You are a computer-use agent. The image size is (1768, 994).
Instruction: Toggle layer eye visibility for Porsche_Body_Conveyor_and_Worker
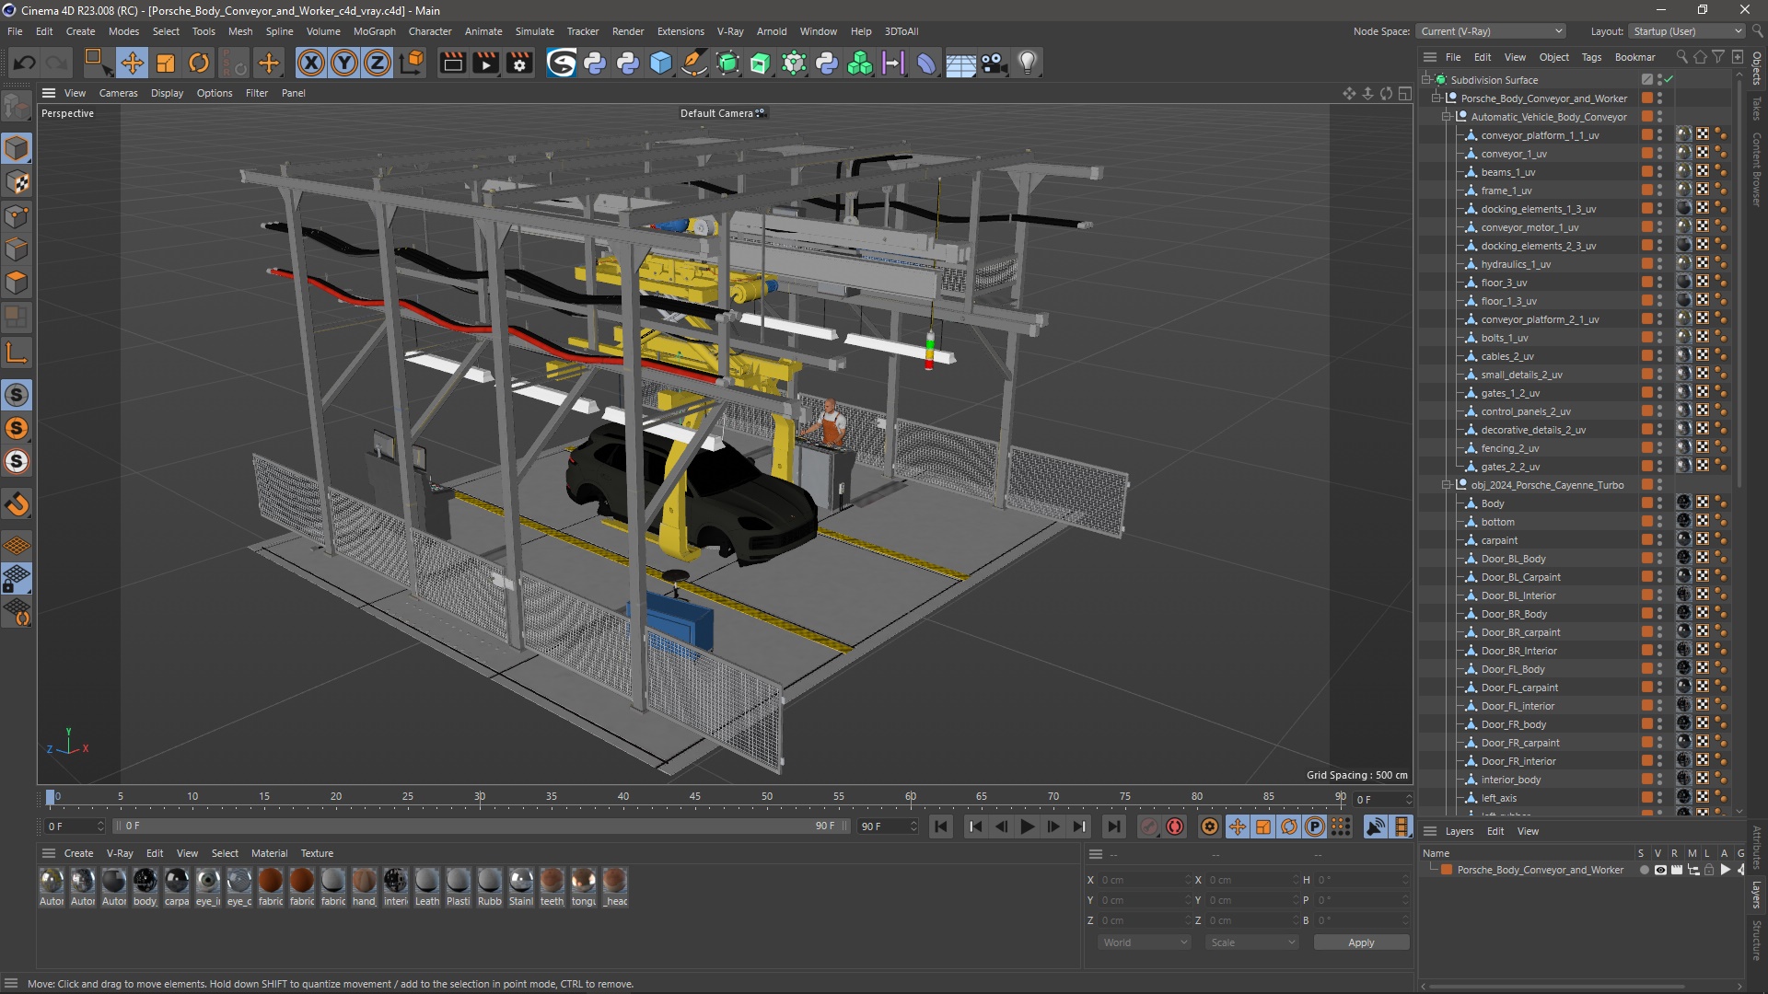pos(1660,870)
